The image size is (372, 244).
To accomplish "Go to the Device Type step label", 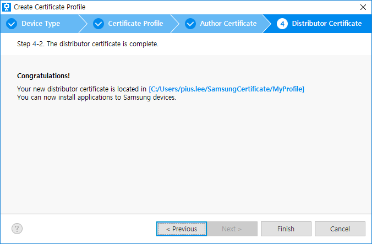I will click(41, 24).
